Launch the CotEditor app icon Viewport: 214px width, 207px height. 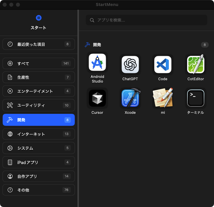[196, 64]
